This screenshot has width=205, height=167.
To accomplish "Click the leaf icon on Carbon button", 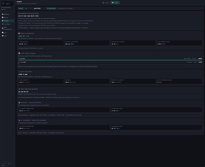I will click(x=103, y=3).
